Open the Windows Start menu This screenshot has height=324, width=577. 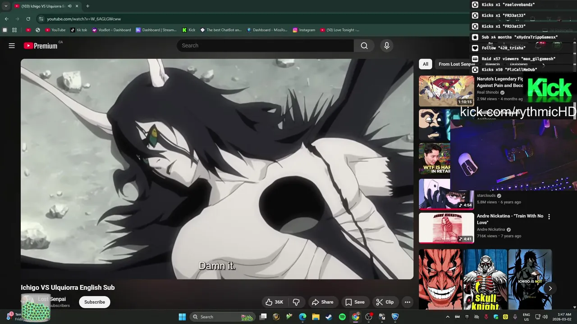coord(182,317)
